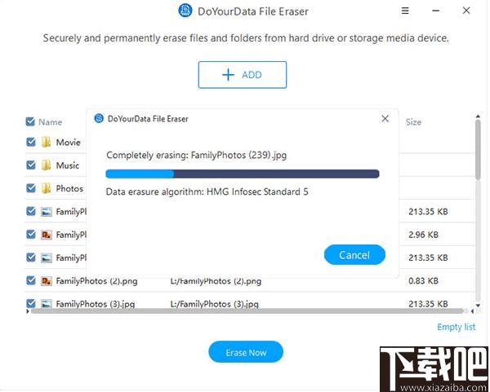
Task: Click image icon of the 2.96 KB file row
Action: 47,235
